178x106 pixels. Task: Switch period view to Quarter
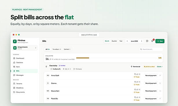coord(114,41)
